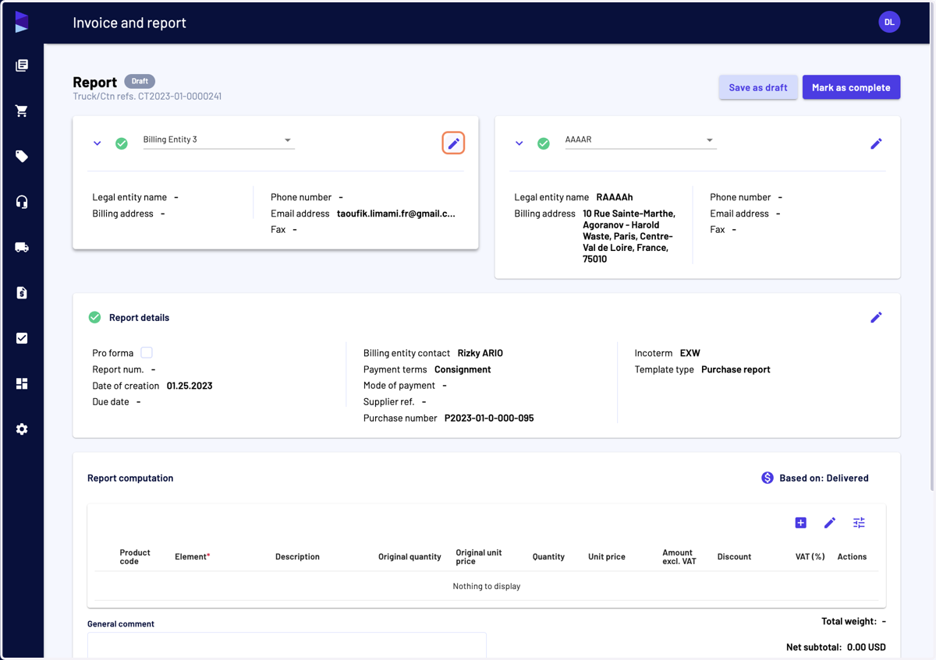
Task: Open the settings gear in sidebar
Action: [x=22, y=429]
